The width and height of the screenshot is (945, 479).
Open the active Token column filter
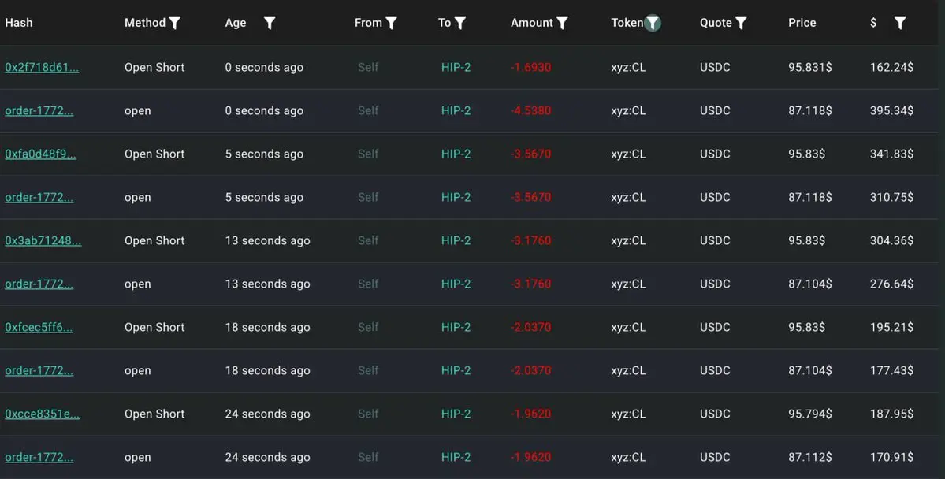[652, 23]
